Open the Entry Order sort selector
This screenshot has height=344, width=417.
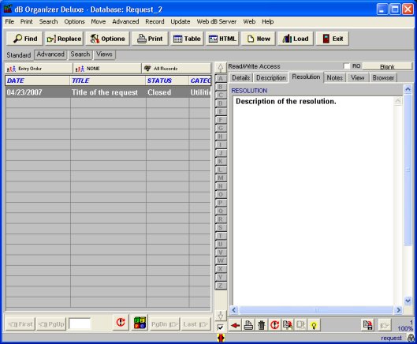[39, 69]
